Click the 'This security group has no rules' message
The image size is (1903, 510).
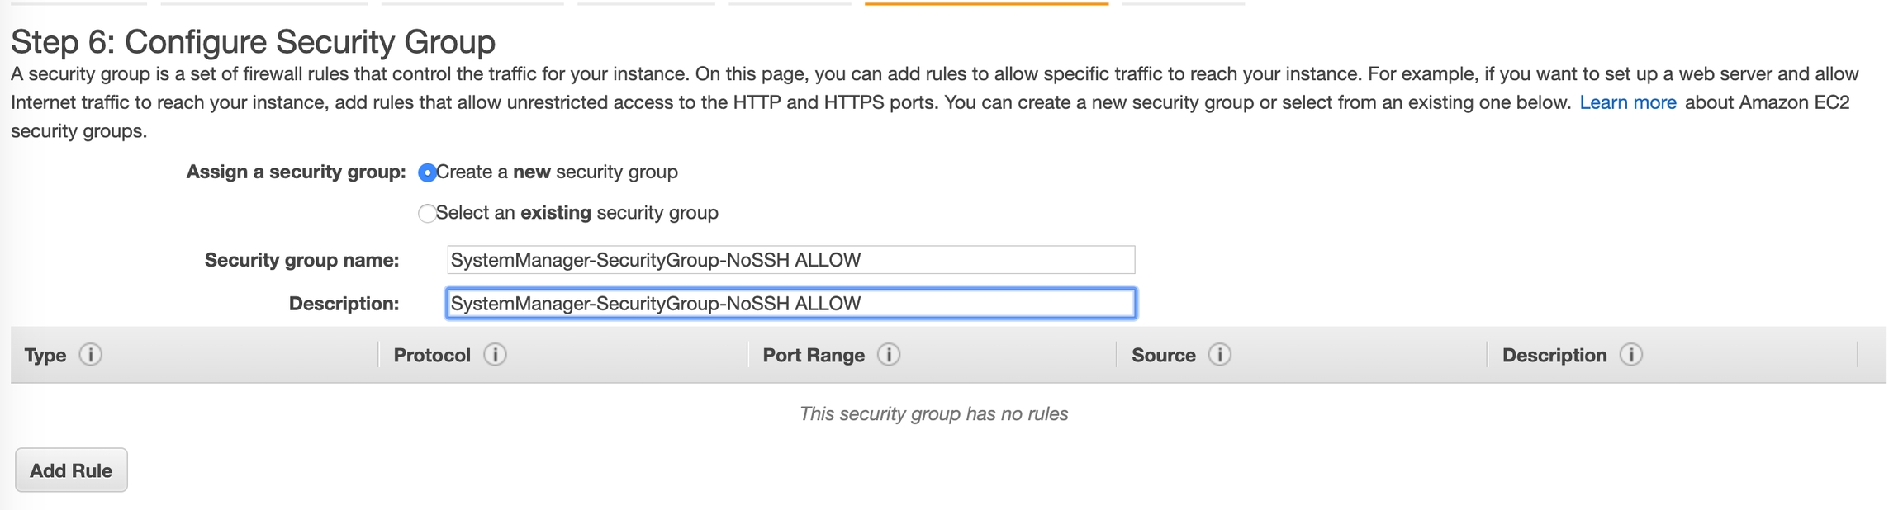[933, 414]
